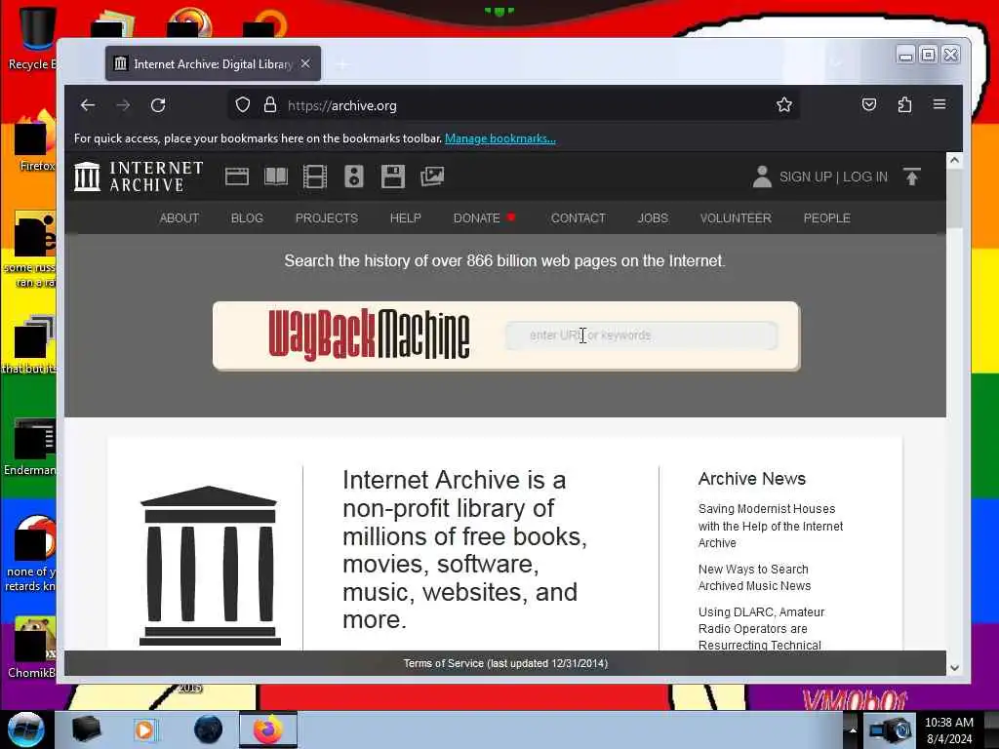The image size is (999, 749).
Task: Click the page scrollbar up arrow
Action: tap(954, 160)
